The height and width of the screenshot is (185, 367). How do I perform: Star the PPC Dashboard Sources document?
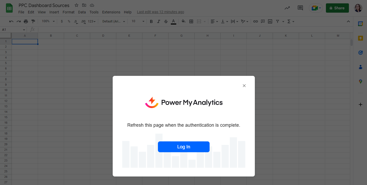(x=77, y=5)
